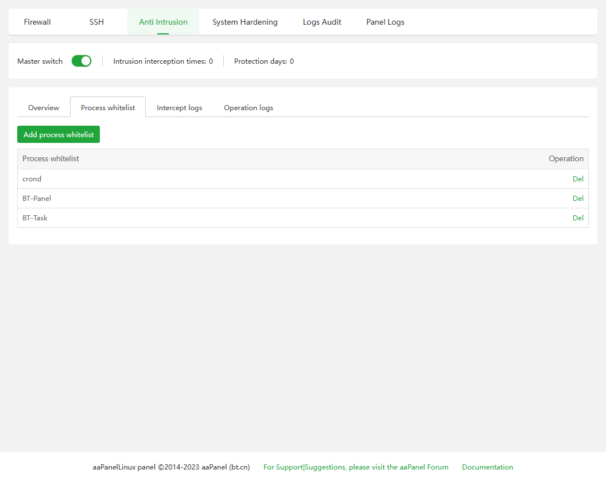Screen dimensions: 606x481
Task: Select the Process whitelist sub-tab
Action: coord(108,107)
